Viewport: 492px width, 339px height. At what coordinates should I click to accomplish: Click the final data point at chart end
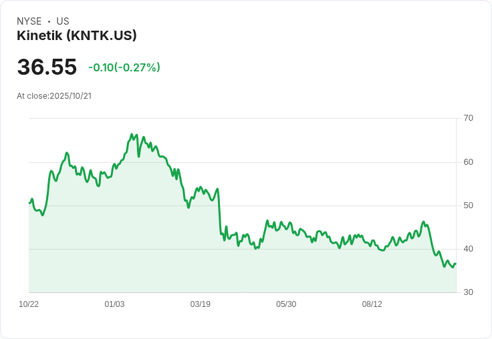pos(456,264)
